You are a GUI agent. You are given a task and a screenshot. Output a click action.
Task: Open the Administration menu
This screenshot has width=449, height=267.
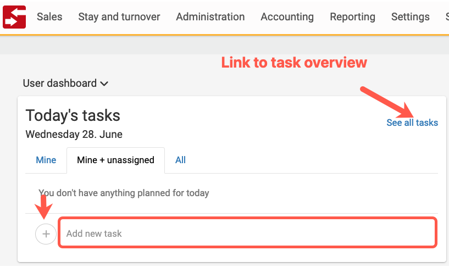[x=210, y=16]
